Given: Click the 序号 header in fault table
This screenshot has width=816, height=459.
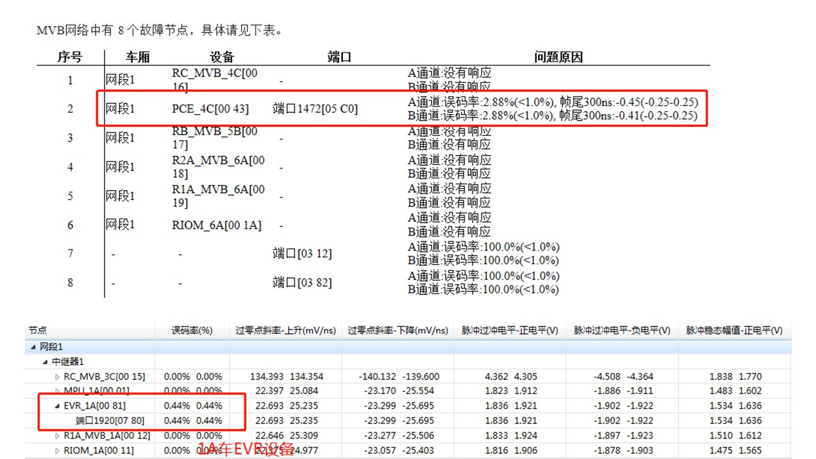Looking at the screenshot, I should point(69,57).
